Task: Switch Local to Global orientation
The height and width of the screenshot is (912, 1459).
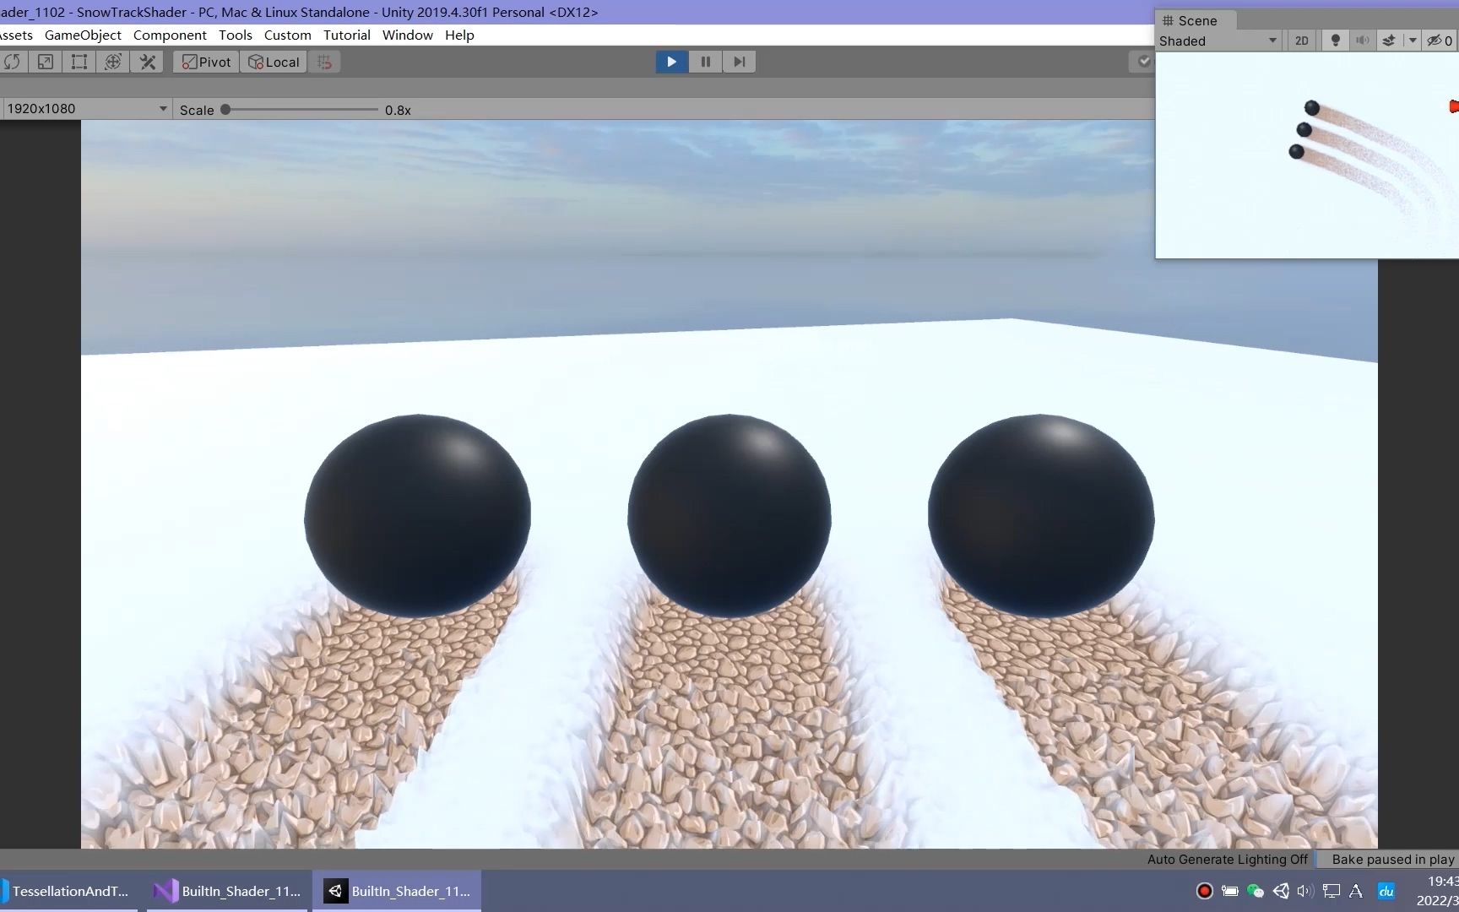Action: (x=272, y=62)
